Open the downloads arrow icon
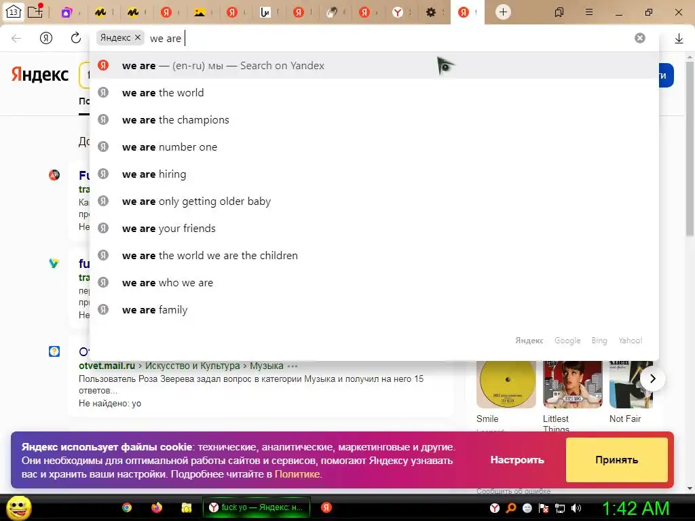Viewport: 695px width, 521px height. click(x=679, y=39)
